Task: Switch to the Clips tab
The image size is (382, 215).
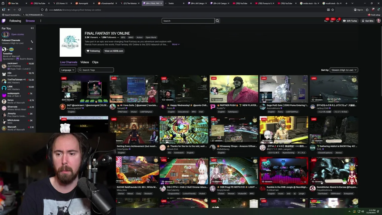Action: (x=95, y=62)
